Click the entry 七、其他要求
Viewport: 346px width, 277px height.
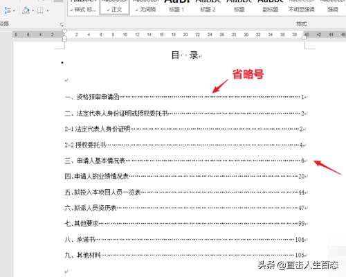pos(82,224)
